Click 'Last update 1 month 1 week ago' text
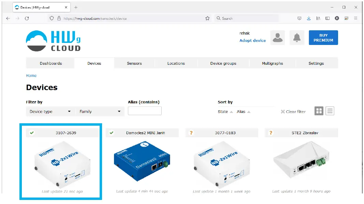The image size is (364, 204). point(222,191)
